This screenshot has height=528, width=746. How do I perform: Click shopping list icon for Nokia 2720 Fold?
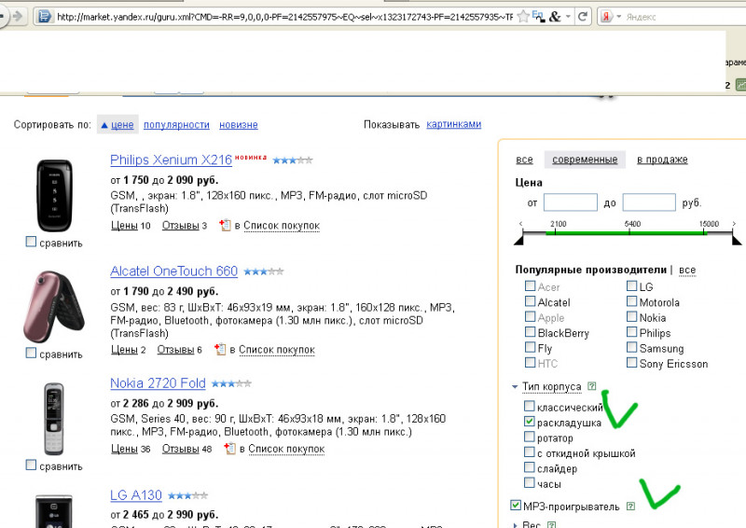coord(229,448)
